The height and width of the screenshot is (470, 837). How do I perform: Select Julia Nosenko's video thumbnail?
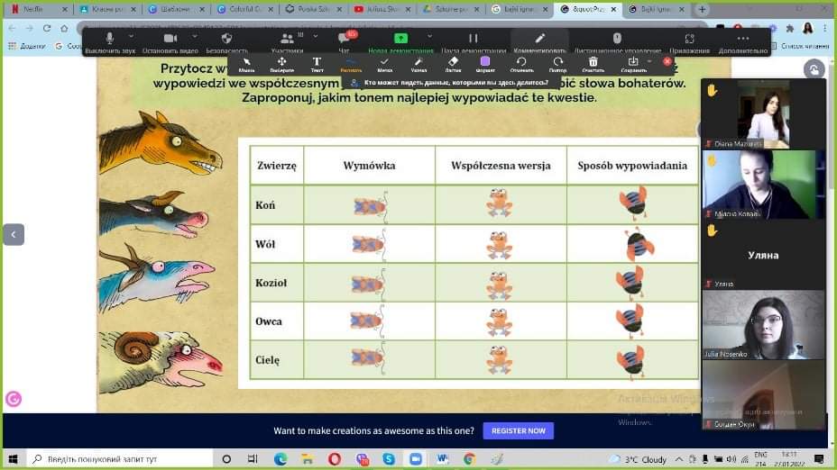click(763, 325)
